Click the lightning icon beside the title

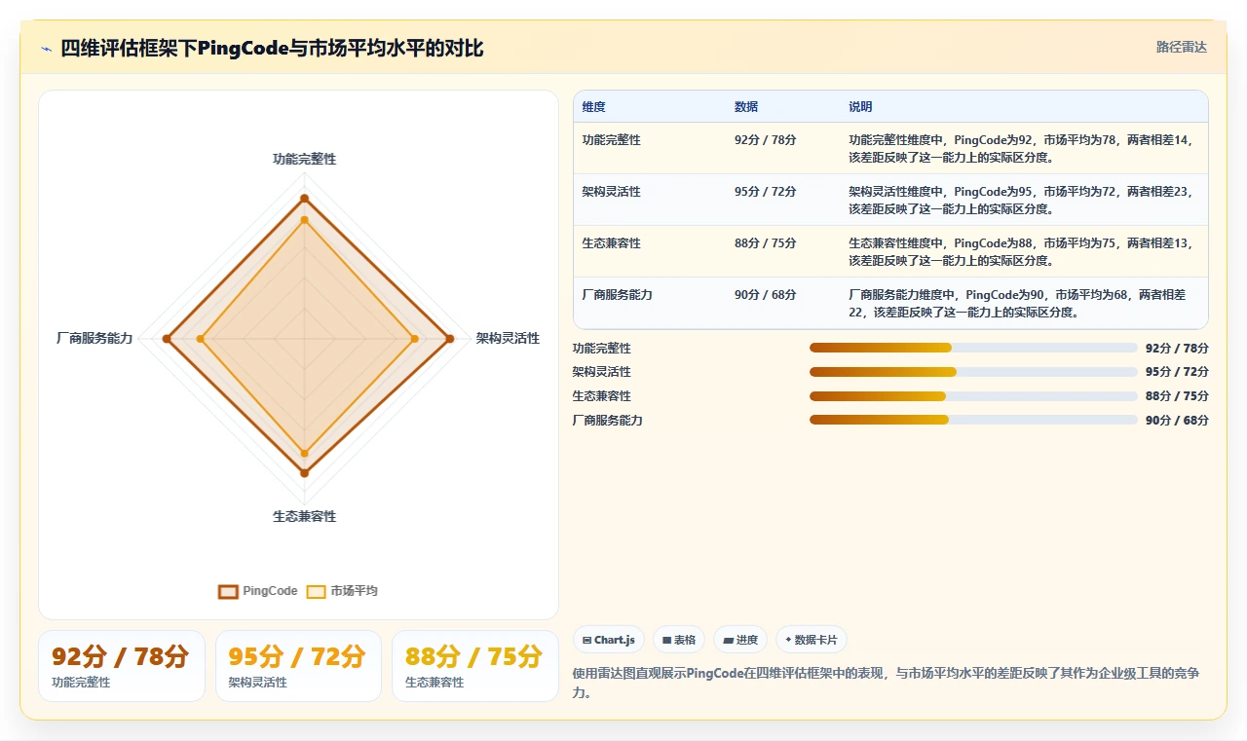click(46, 49)
